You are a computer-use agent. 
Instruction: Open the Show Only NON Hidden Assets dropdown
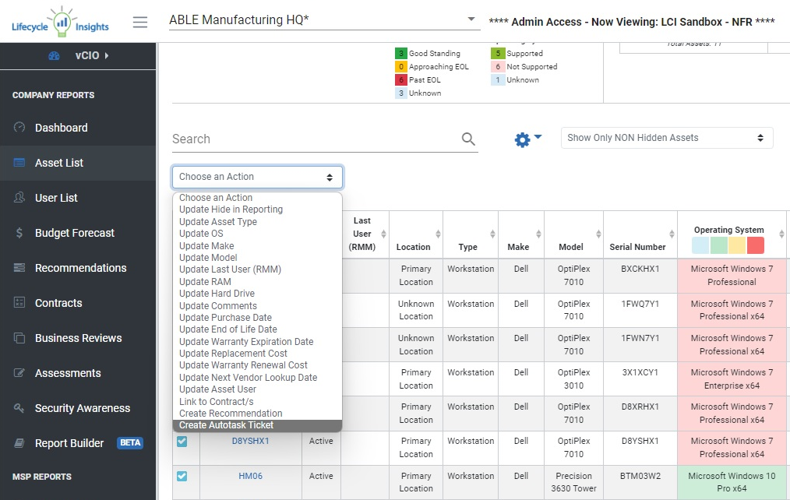(667, 138)
